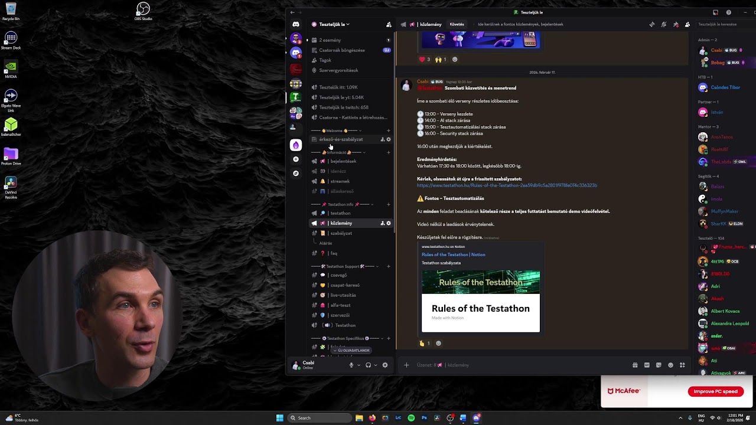Open Rules of the Testathon | Notion link
Screen dimensions: 756x425
click(x=453, y=254)
